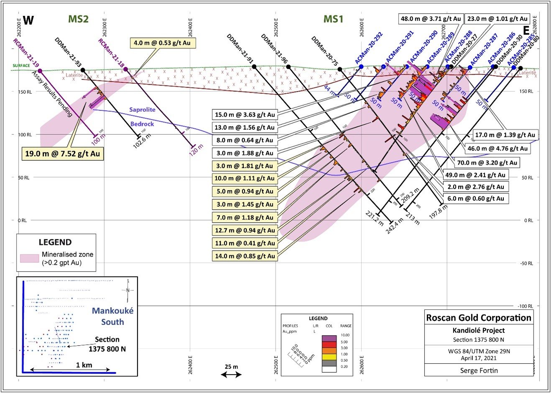Click the DDMan-20-75 collar marker
Screen dimensions: 551x393
pyautogui.click(x=339, y=69)
